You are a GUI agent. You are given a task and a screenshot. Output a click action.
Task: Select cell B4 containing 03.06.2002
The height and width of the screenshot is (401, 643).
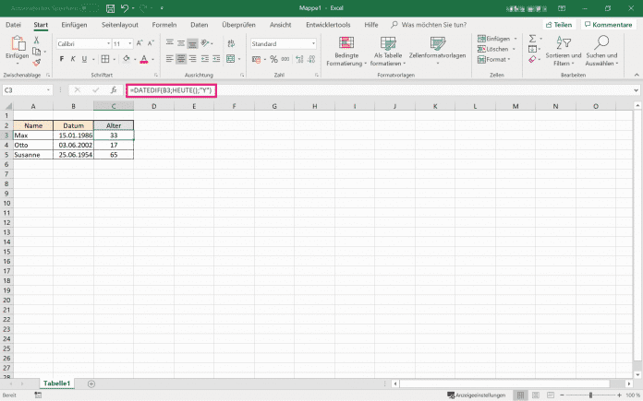pos(73,145)
